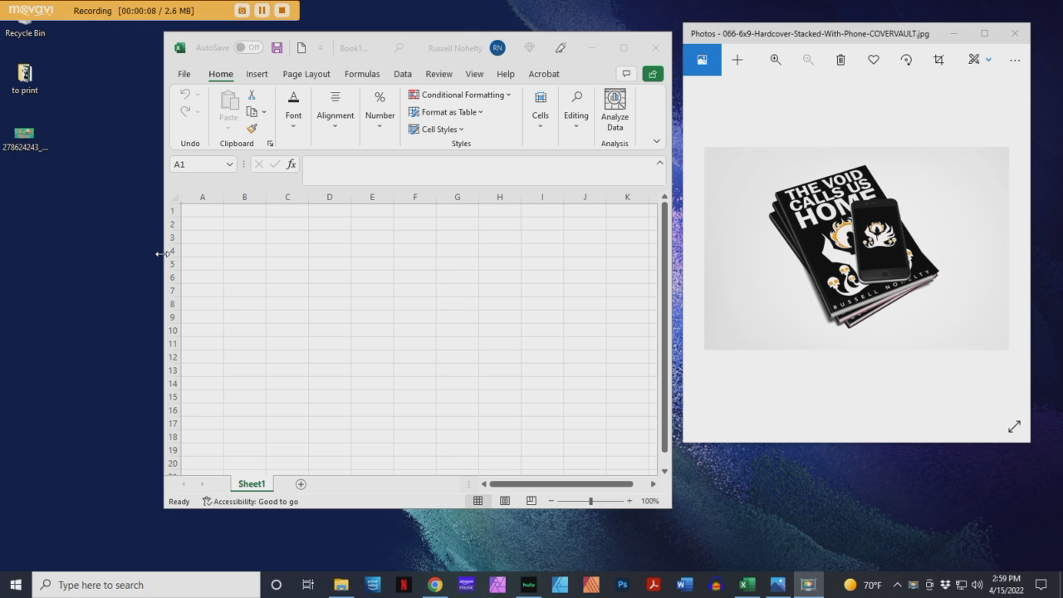Open the Name Box dropdown arrow
1063x598 pixels.
[x=229, y=164]
